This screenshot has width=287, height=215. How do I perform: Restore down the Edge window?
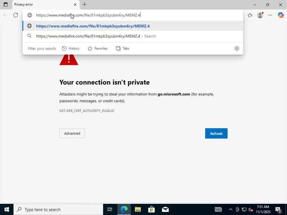click(x=268, y=5)
